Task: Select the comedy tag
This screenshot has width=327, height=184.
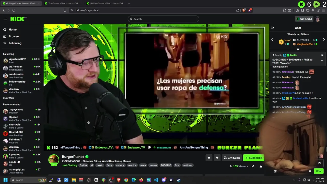Action: pos(120,165)
